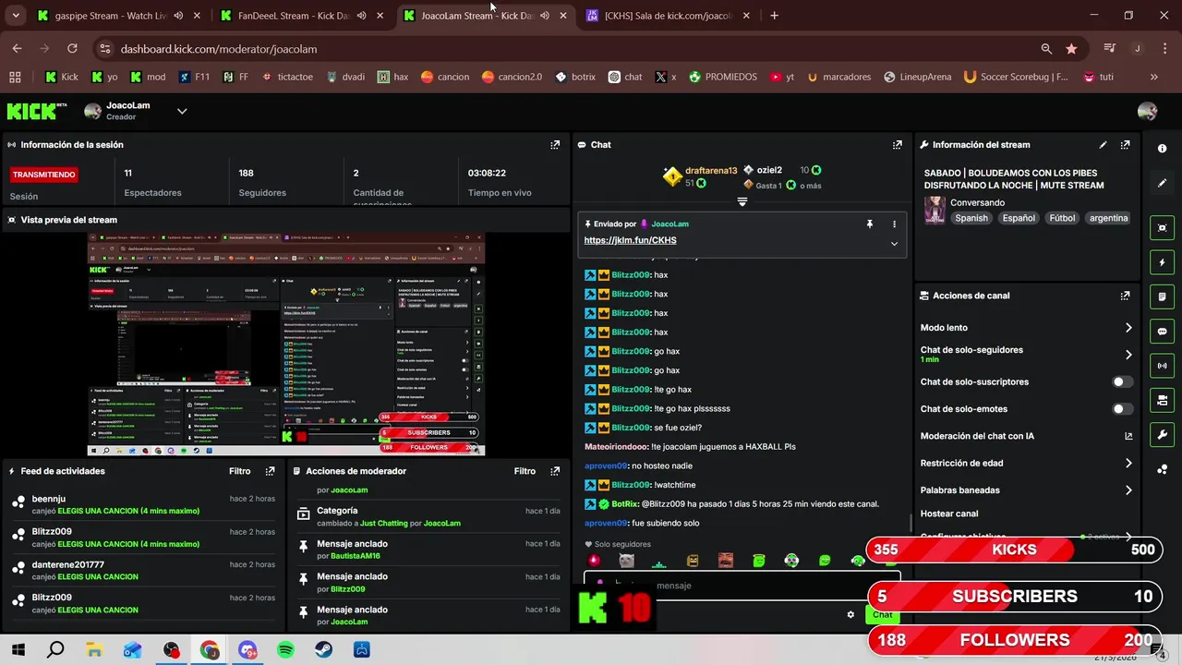1182x665 pixels.
Task: Click Hostear canal action
Action: 948,514
